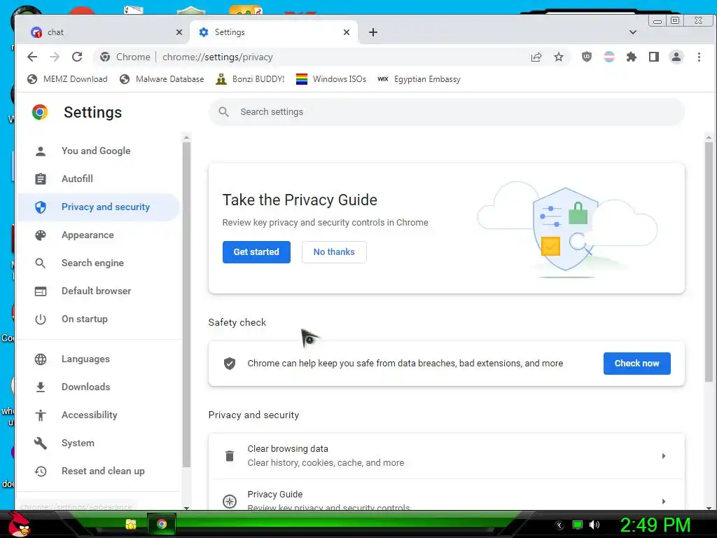Click the Privacy Guide compass icon
Viewport: 717px width, 538px height.
pyautogui.click(x=230, y=502)
